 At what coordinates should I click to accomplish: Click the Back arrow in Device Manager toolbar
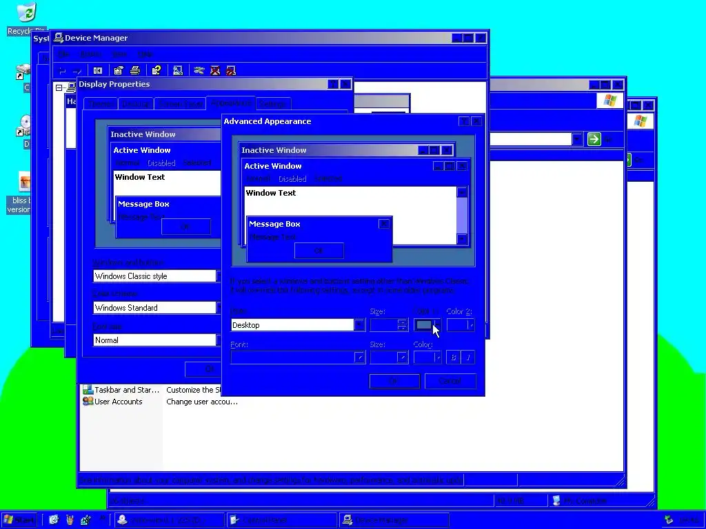(63, 71)
